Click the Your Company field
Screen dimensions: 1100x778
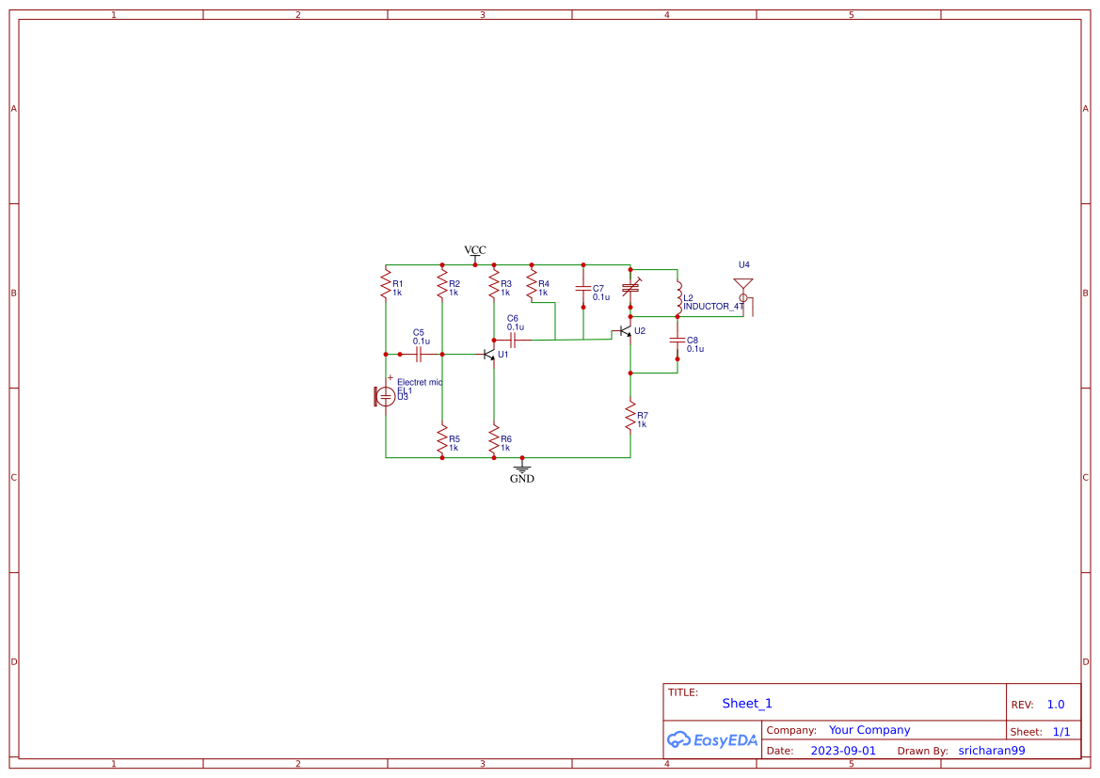click(x=869, y=730)
